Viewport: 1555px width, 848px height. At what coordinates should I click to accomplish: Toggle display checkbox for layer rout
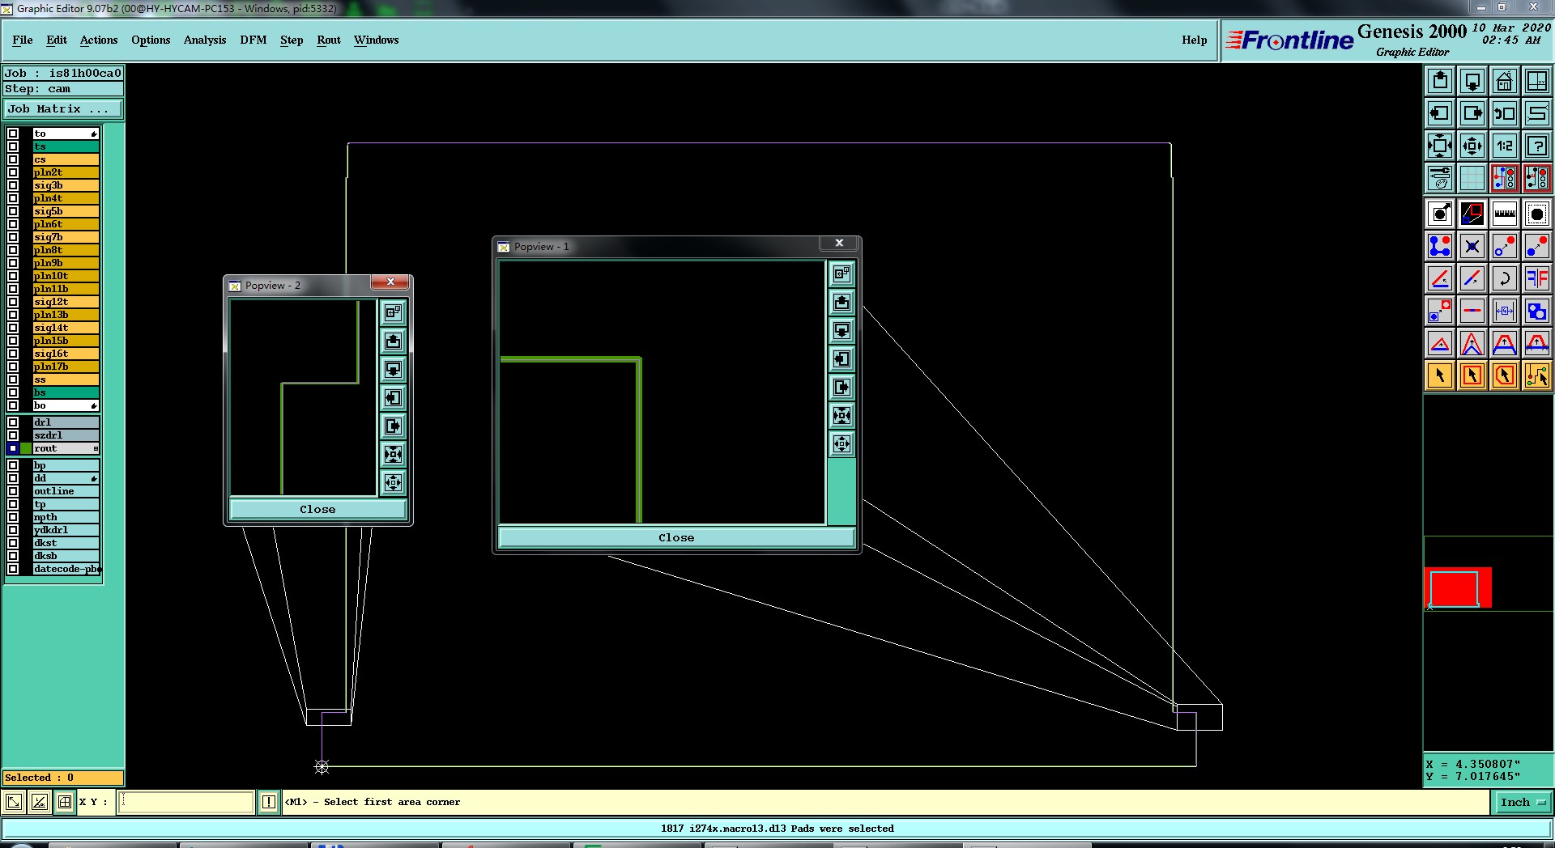click(13, 448)
